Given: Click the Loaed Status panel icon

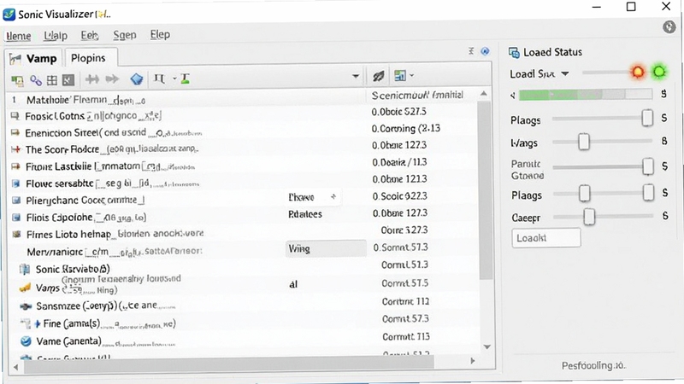Looking at the screenshot, I should (514, 53).
